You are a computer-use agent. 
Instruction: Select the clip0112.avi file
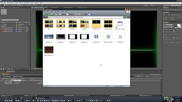point(61,37)
